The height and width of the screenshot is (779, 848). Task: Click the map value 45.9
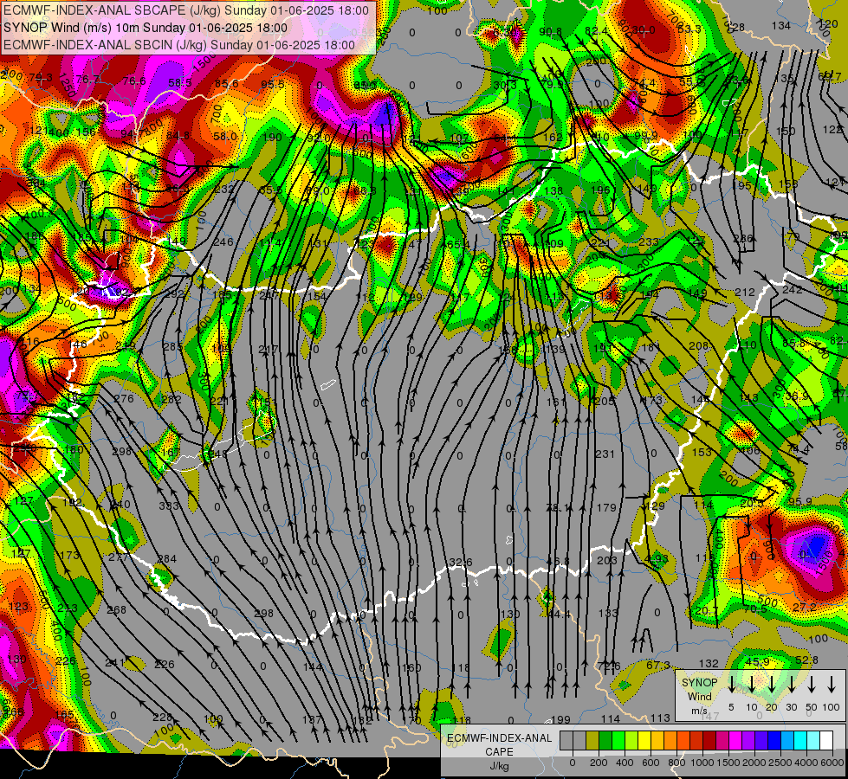[x=757, y=661]
